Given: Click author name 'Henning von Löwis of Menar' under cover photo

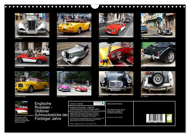Looking at the screenshot, I should coord(25,115).
